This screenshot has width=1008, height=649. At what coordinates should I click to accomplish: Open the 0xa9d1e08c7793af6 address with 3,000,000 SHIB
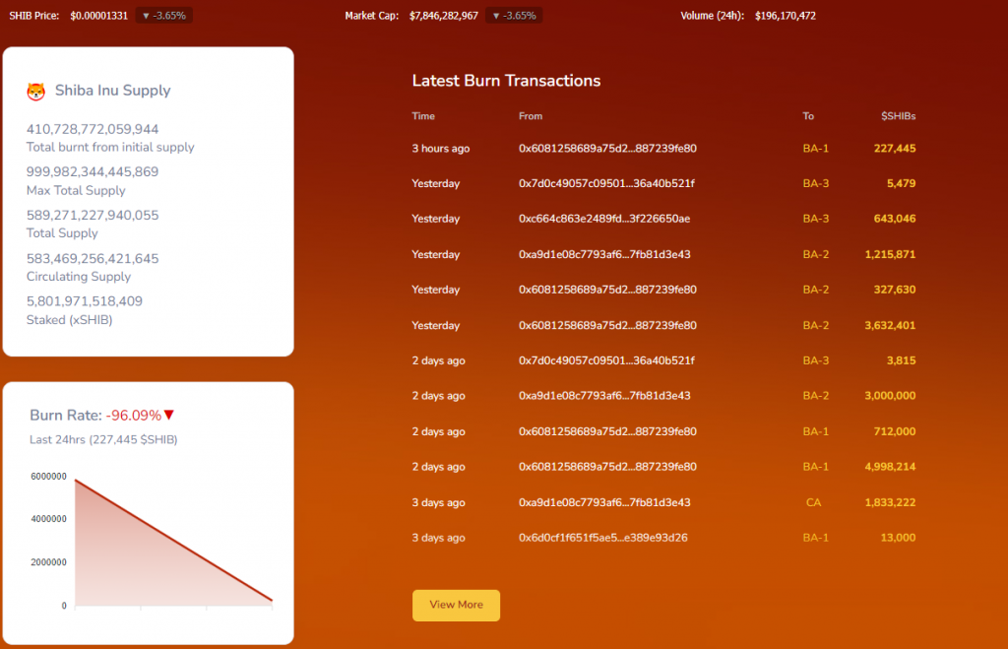tap(604, 396)
